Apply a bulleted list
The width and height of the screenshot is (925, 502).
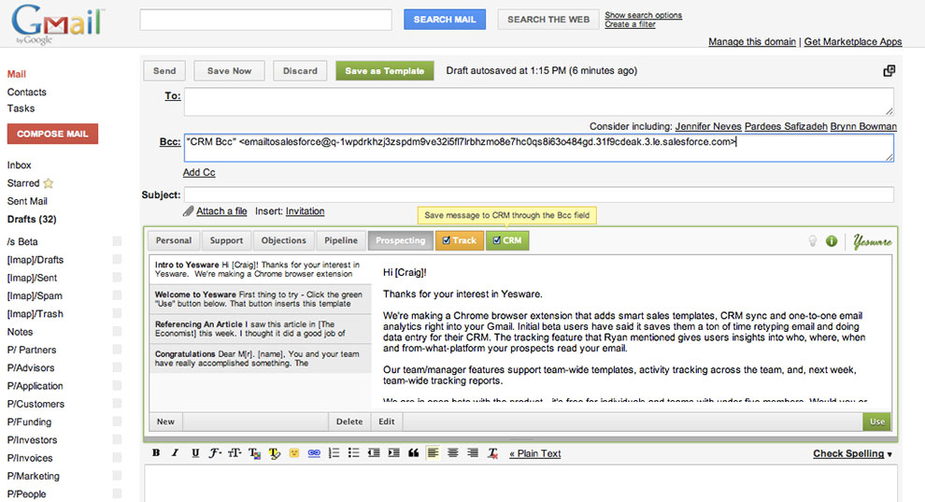point(353,453)
